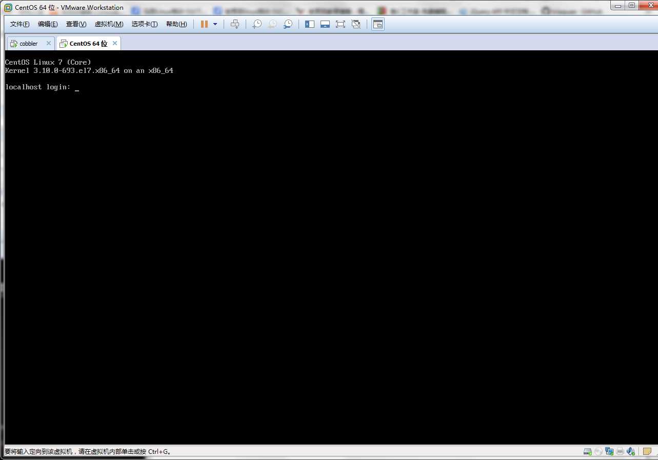Expand the power options dropdown arrow
Image resolution: width=658 pixels, height=460 pixels.
(215, 24)
